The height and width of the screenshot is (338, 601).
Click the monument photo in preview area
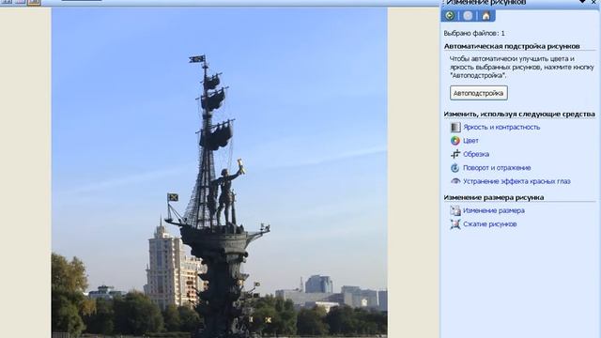pyautogui.click(x=219, y=173)
